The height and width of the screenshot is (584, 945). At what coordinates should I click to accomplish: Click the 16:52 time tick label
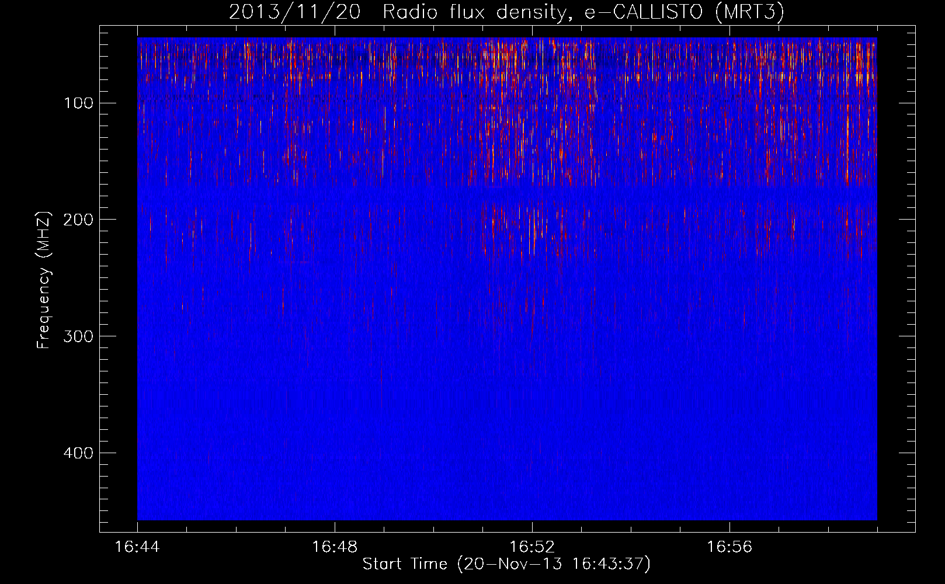[x=532, y=547]
